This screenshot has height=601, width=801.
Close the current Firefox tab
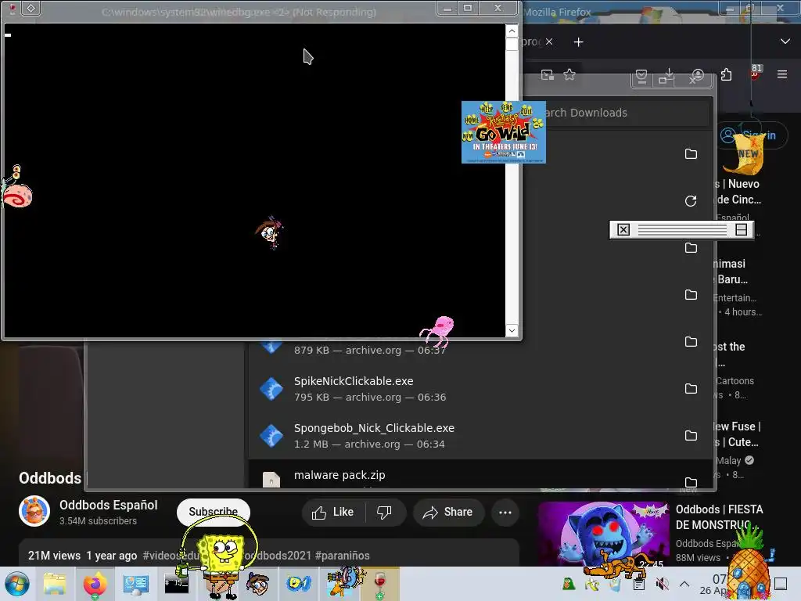click(548, 41)
